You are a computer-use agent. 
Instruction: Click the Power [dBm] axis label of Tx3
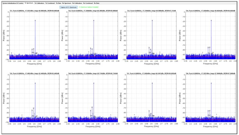(121, 35)
